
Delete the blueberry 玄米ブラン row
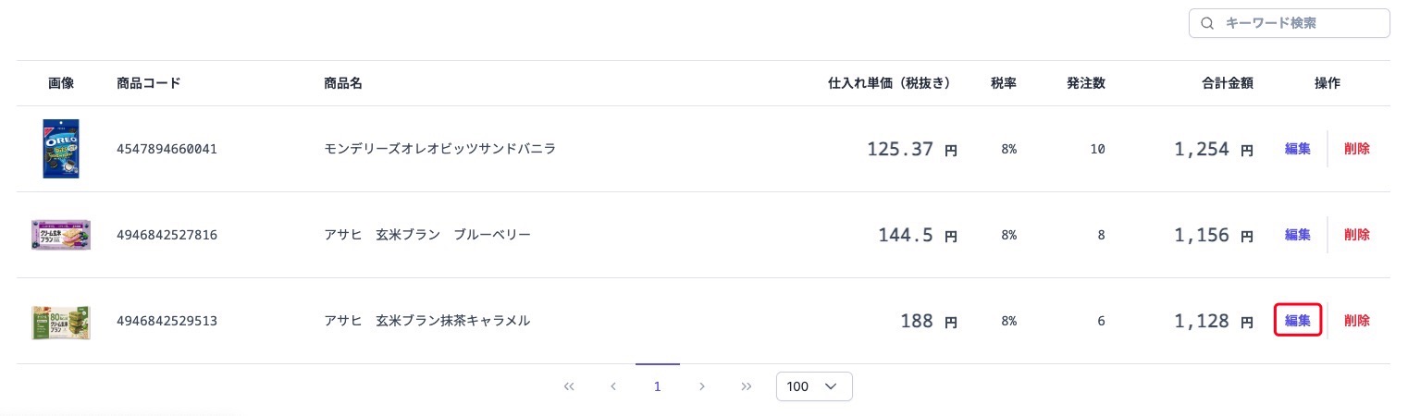[1357, 235]
